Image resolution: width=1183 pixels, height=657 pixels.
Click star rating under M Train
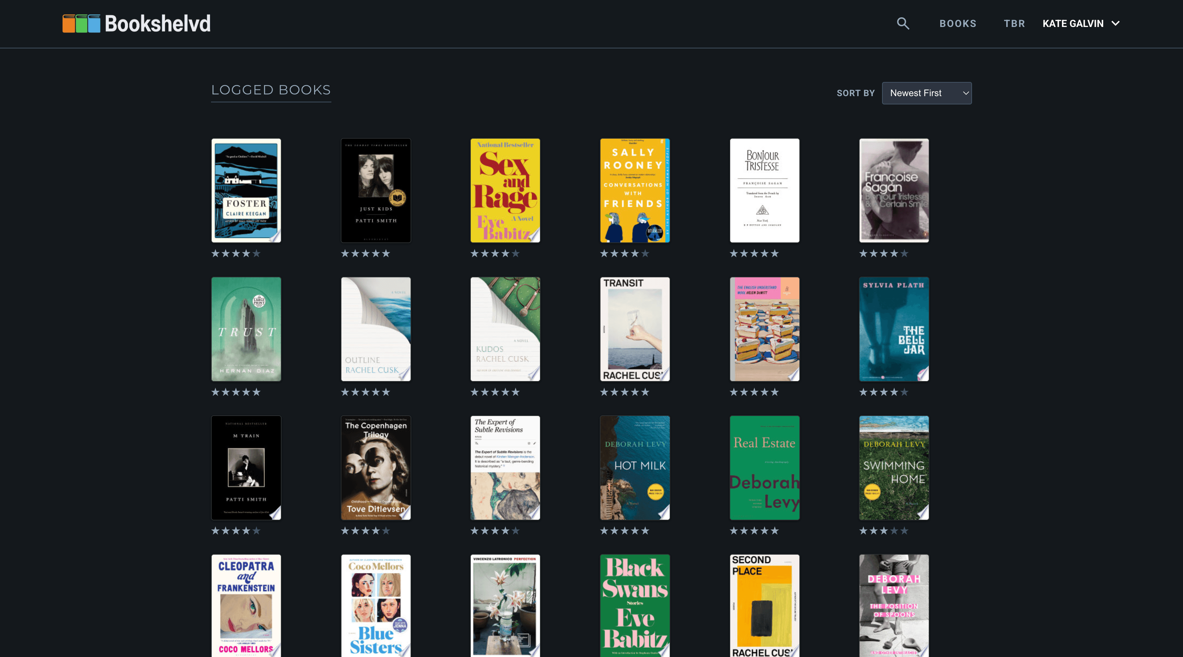click(236, 531)
